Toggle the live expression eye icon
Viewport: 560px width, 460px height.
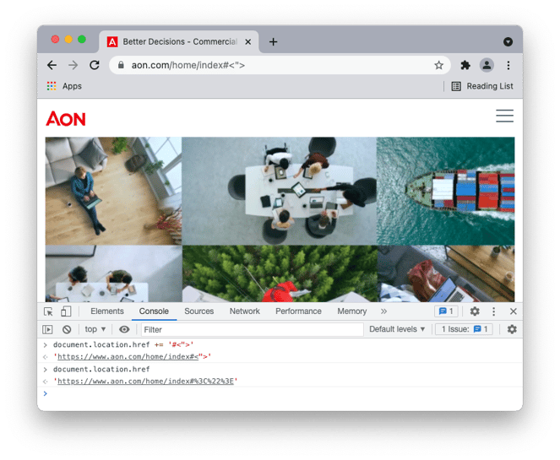(x=124, y=329)
